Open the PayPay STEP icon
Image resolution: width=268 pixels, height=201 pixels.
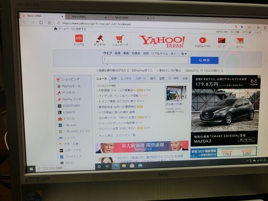[x=203, y=40]
